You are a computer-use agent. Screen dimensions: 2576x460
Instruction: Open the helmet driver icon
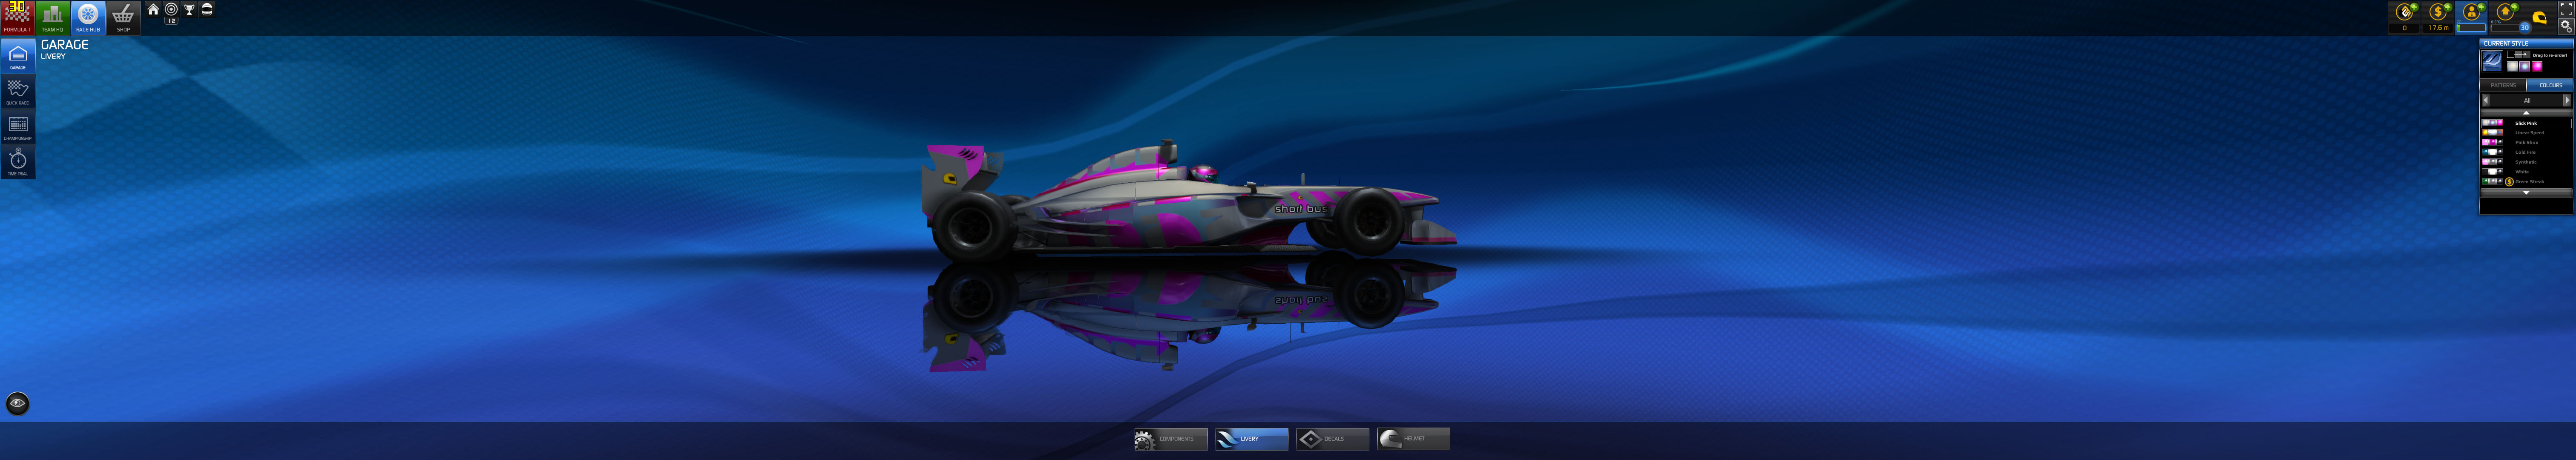(207, 9)
